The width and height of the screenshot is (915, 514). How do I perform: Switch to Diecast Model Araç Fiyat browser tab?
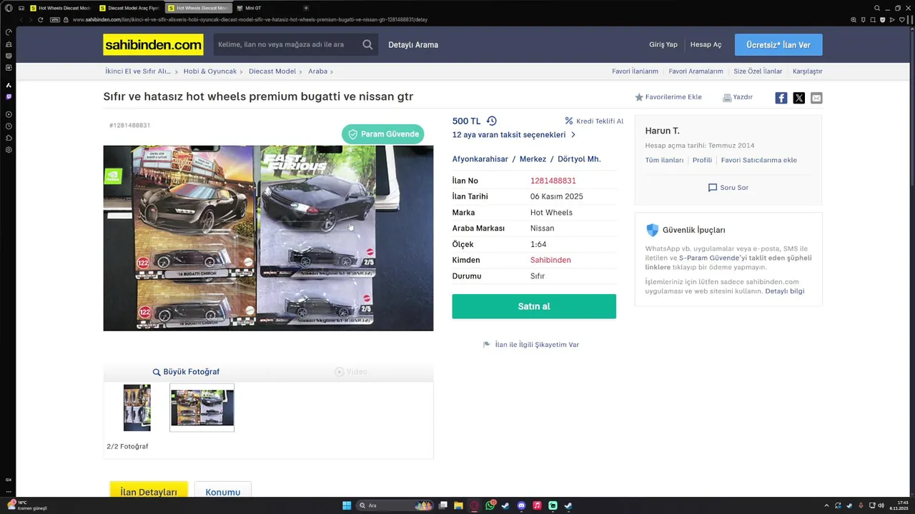(129, 8)
